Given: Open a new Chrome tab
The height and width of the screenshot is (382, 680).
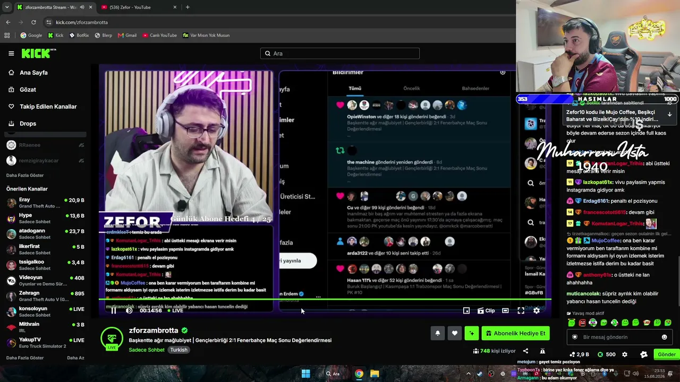Looking at the screenshot, I should pyautogui.click(x=188, y=7).
